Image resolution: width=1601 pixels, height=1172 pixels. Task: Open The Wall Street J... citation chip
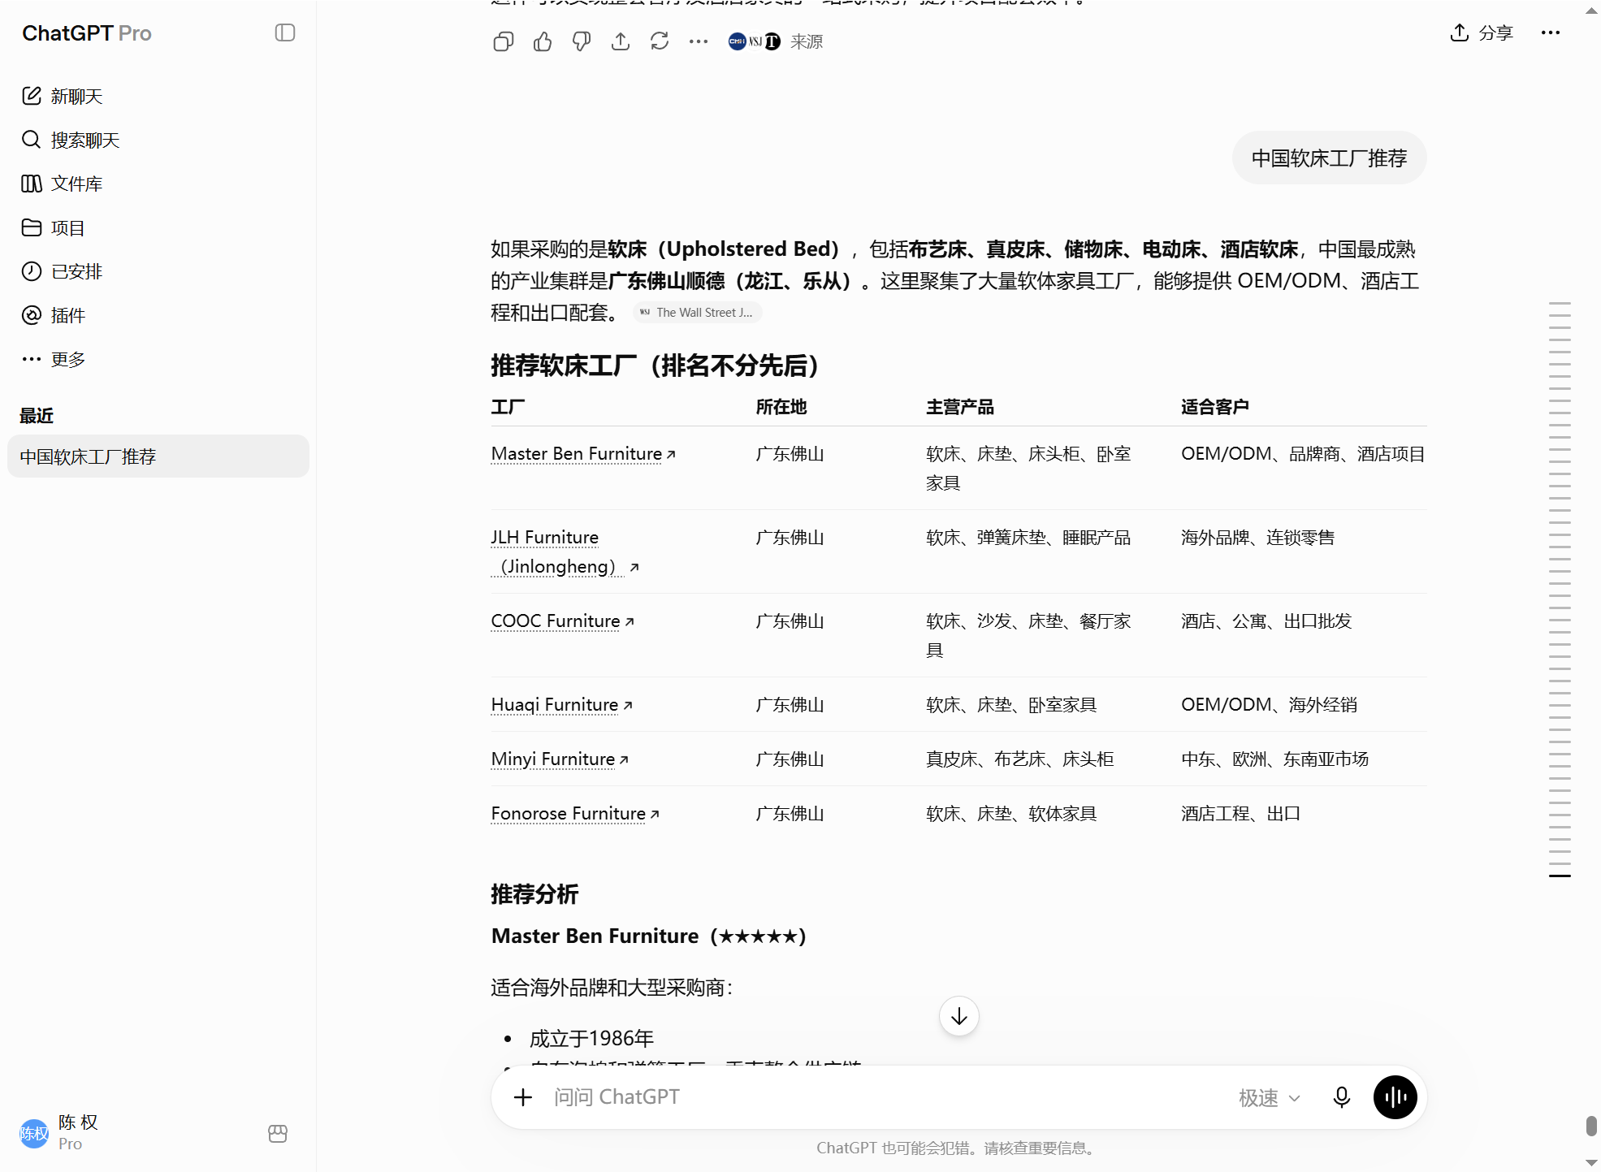click(x=697, y=313)
